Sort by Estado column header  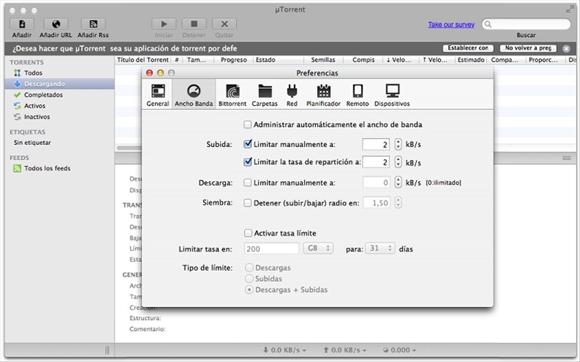pyautogui.click(x=278, y=60)
